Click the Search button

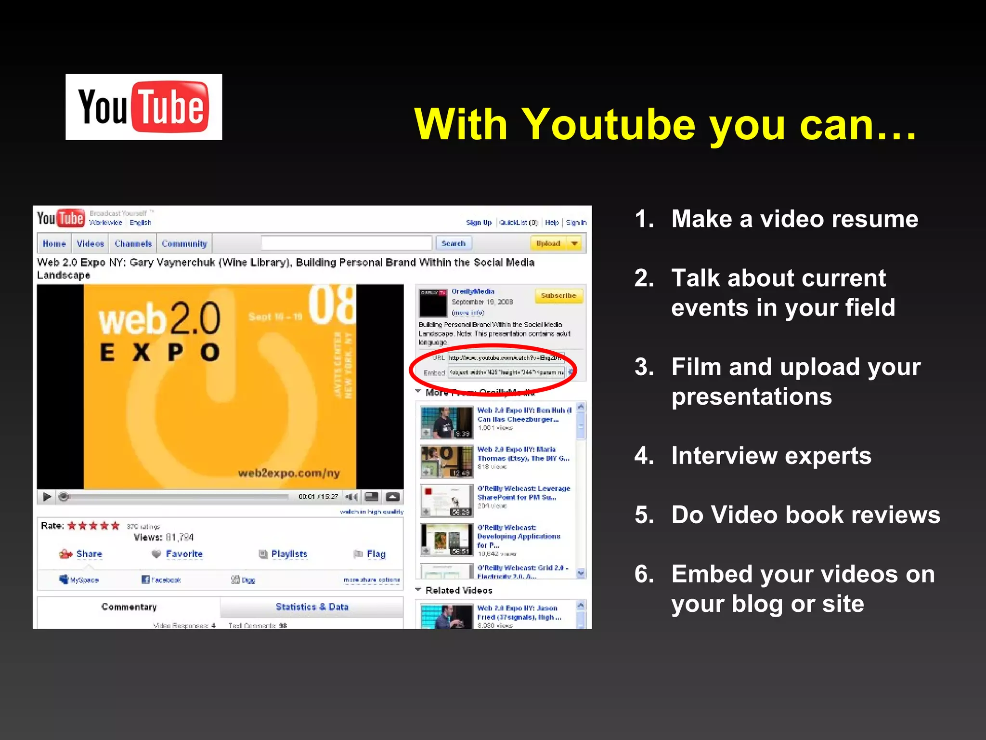(454, 243)
